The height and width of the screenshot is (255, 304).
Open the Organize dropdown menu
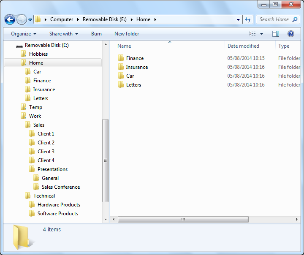(24, 34)
